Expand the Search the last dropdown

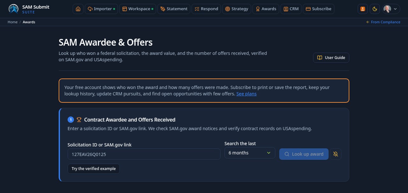(250, 153)
